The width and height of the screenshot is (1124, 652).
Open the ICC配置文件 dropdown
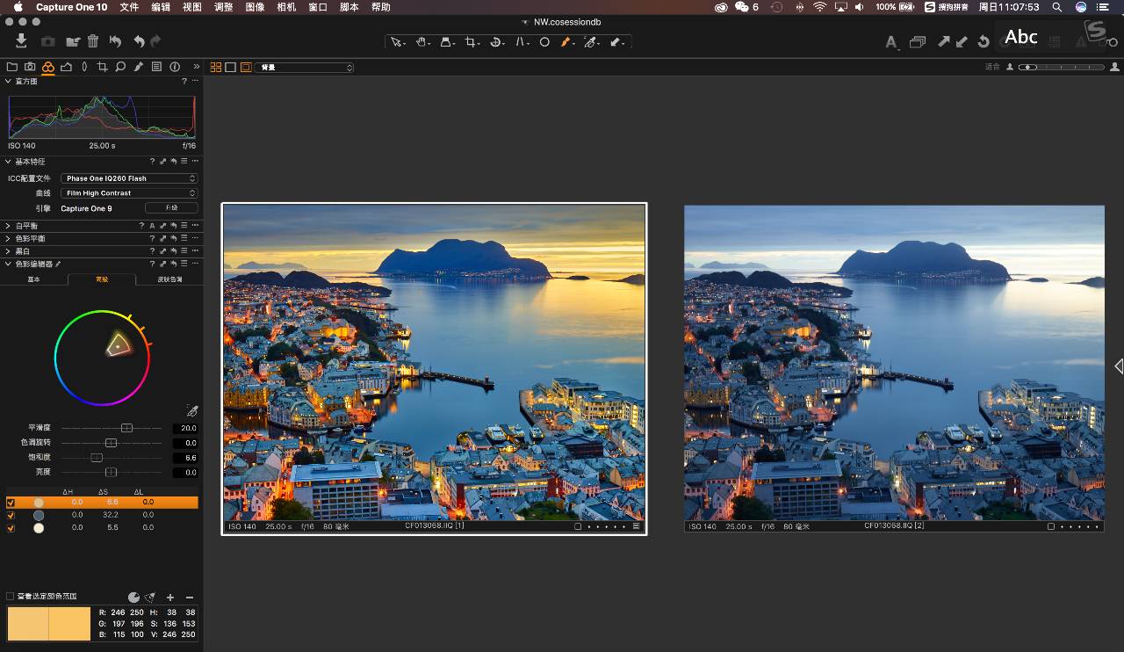(x=128, y=177)
